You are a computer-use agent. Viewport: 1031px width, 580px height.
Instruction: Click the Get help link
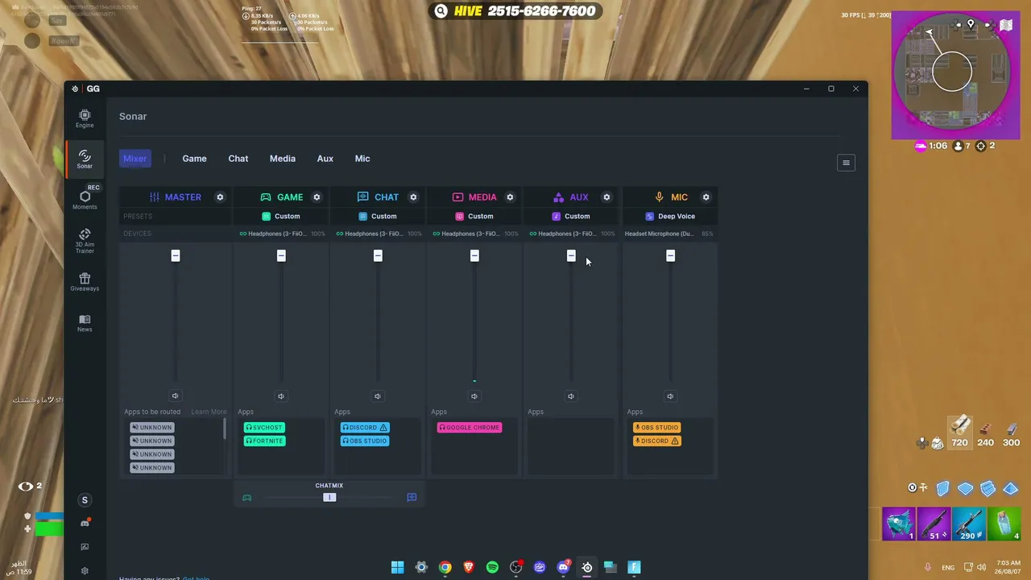tap(196, 578)
